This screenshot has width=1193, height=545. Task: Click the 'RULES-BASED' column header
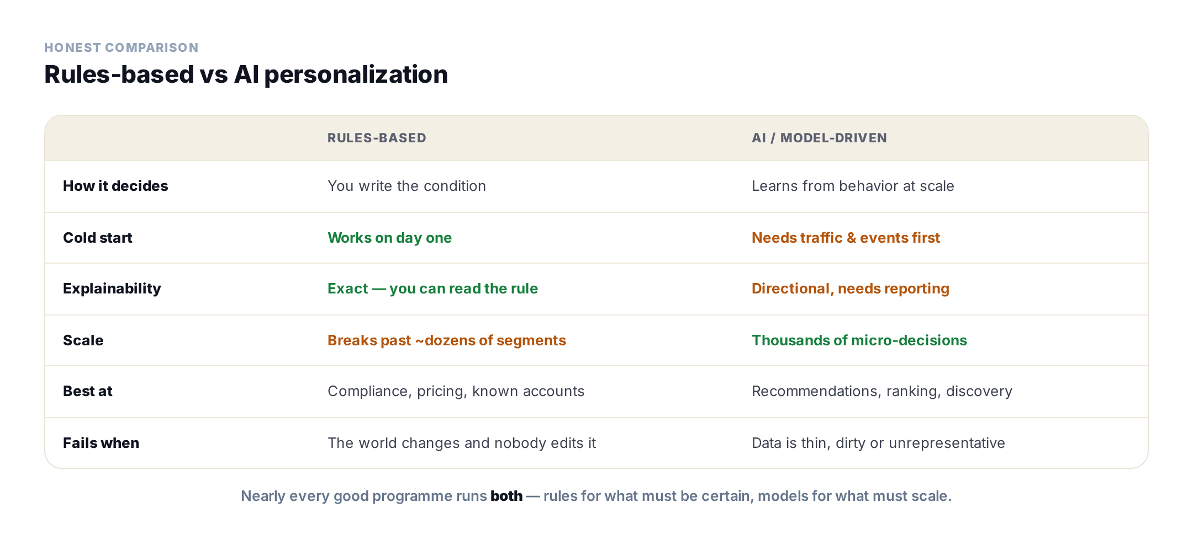[x=377, y=138]
